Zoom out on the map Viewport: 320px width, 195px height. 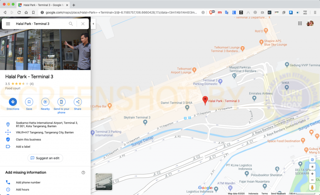312,180
